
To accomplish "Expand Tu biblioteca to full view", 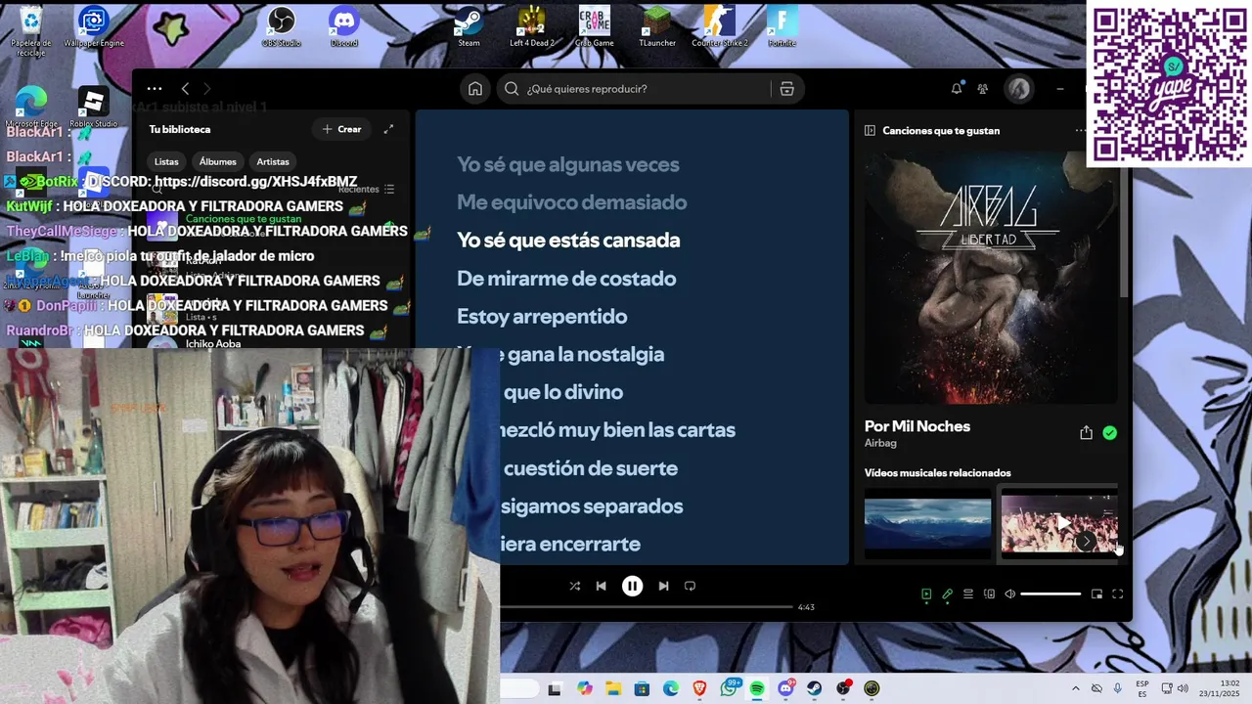I will [388, 129].
